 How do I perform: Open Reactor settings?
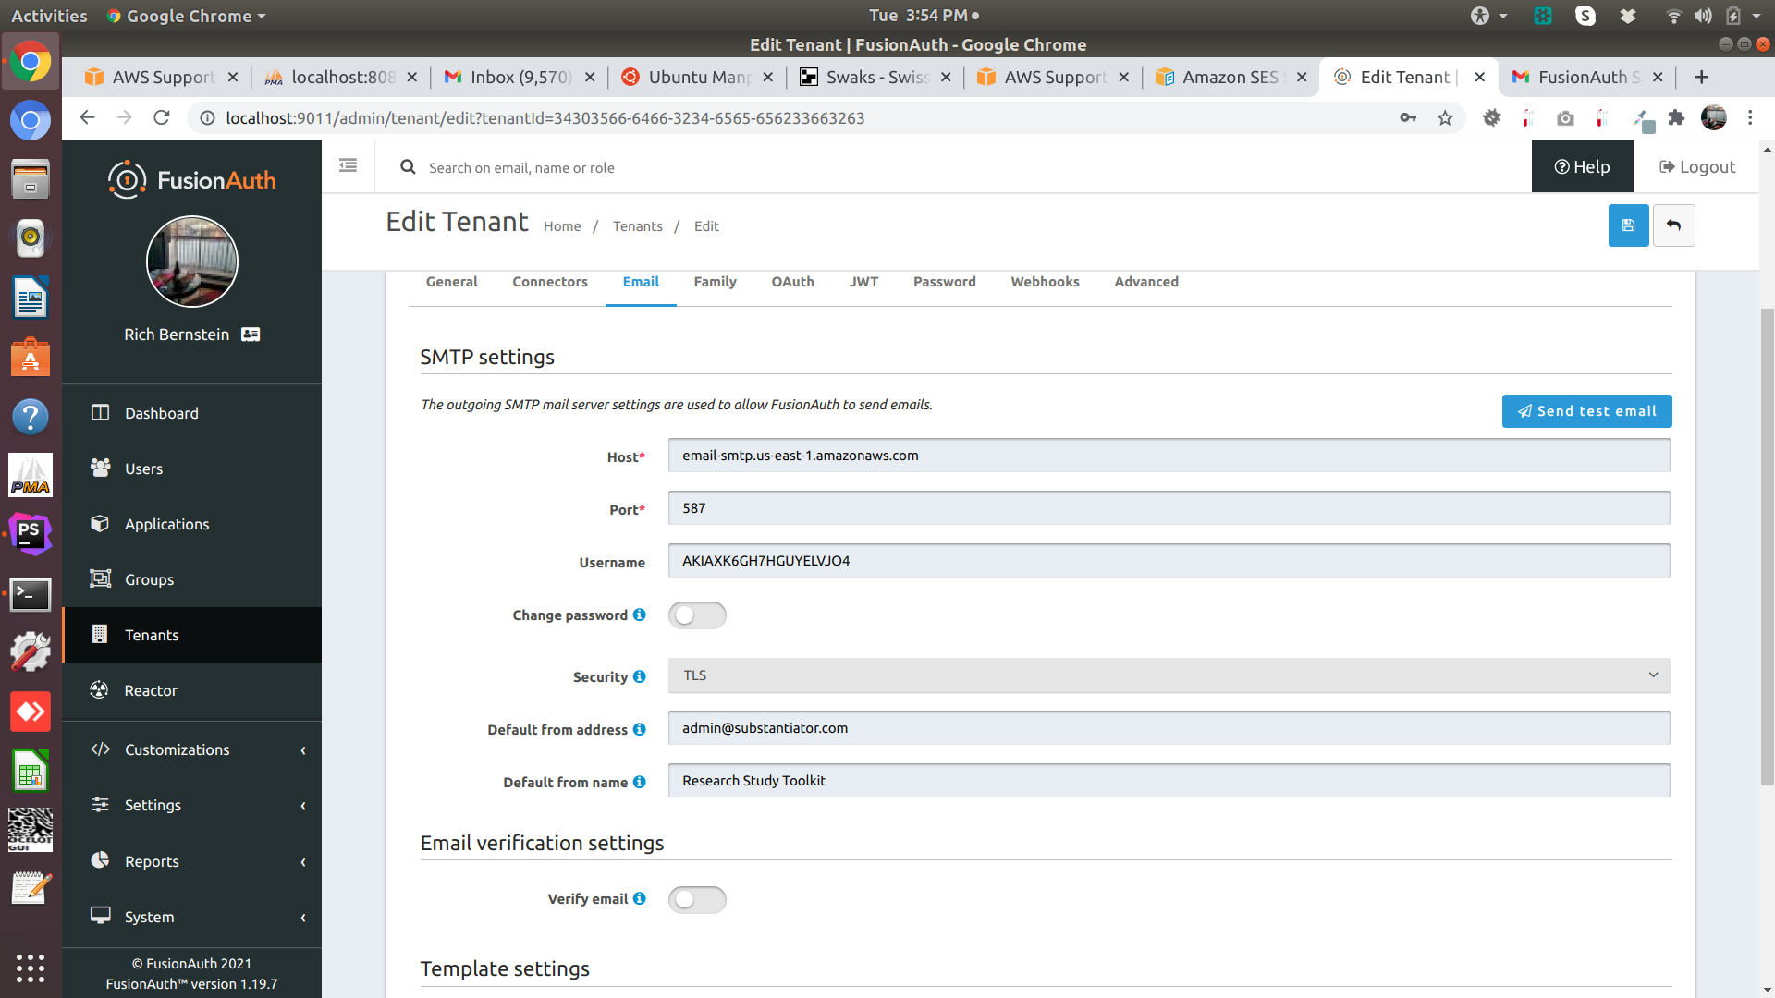click(191, 689)
